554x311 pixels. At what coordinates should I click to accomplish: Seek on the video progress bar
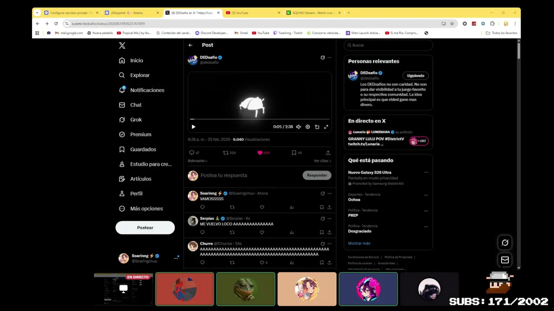(x=260, y=119)
